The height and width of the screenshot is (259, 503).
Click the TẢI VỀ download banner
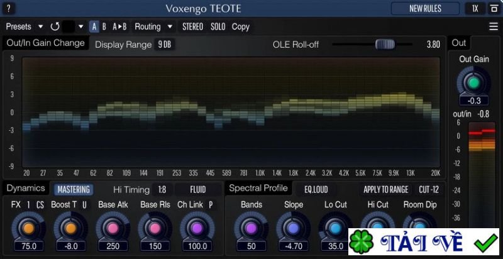[x=424, y=241]
